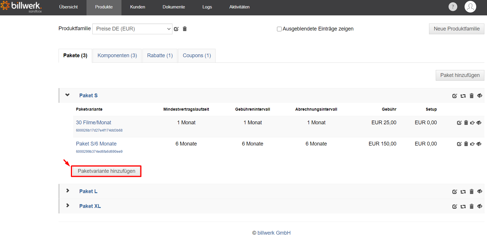Click the Neue Produktfamilie button
This screenshot has height=239, width=487.
click(x=457, y=29)
